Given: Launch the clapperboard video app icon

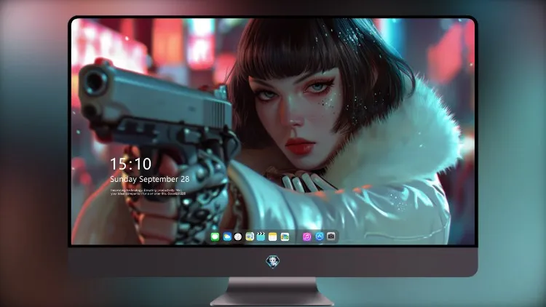Looking at the screenshot, I should click(x=261, y=236).
